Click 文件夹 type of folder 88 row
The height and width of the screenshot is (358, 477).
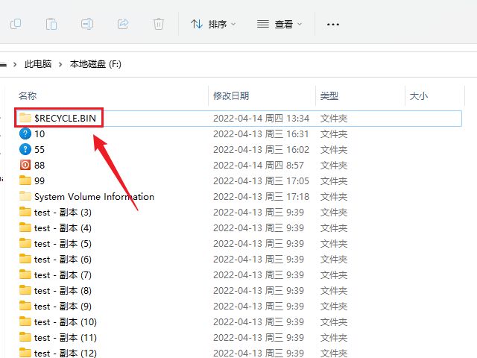coord(334,166)
